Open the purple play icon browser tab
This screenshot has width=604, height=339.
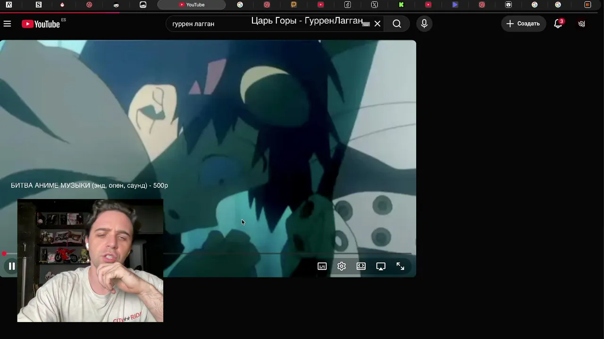point(455,5)
